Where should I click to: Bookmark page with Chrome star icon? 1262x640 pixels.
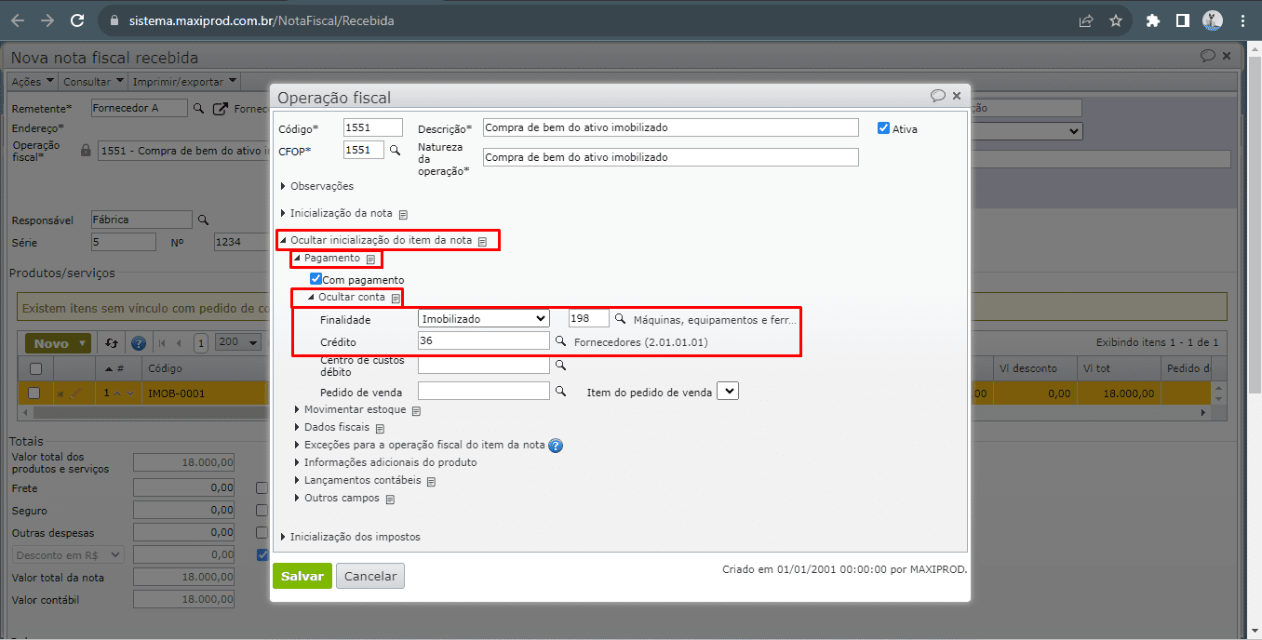tap(1116, 20)
